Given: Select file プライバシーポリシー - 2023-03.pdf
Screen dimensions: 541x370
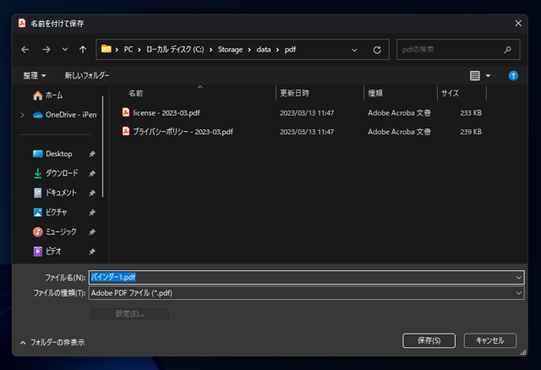Looking at the screenshot, I should pyautogui.click(x=183, y=132).
